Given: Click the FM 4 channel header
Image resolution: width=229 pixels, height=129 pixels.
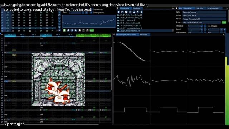Looking at the screenshot, I should (46, 35).
